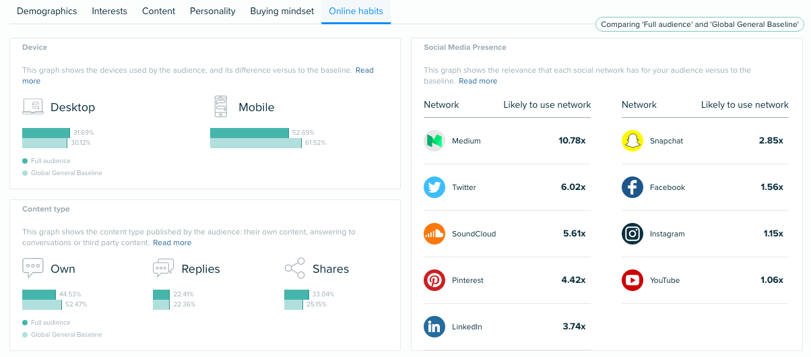The image size is (811, 357).
Task: Click the Mobile label text
Action: [257, 107]
